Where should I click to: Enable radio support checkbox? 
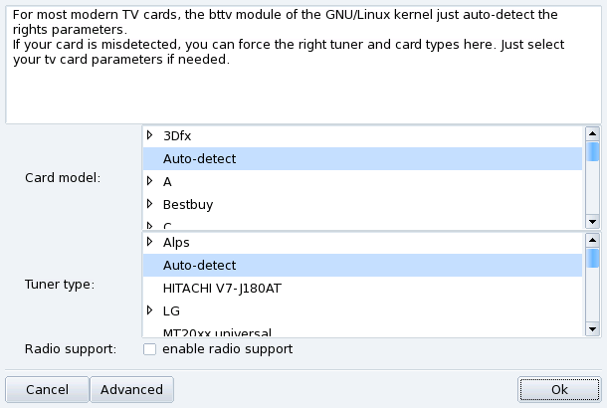pyautogui.click(x=150, y=349)
